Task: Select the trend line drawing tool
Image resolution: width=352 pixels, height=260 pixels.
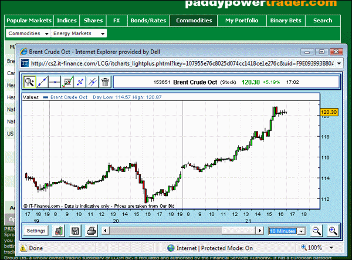Action: coord(42,82)
